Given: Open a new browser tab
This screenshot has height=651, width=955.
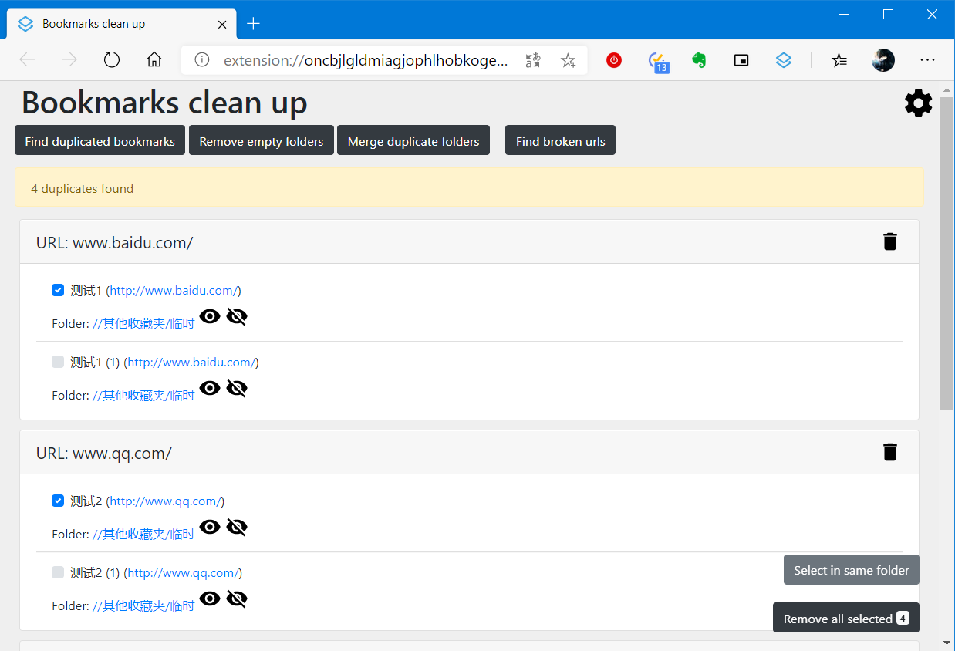Looking at the screenshot, I should [253, 24].
